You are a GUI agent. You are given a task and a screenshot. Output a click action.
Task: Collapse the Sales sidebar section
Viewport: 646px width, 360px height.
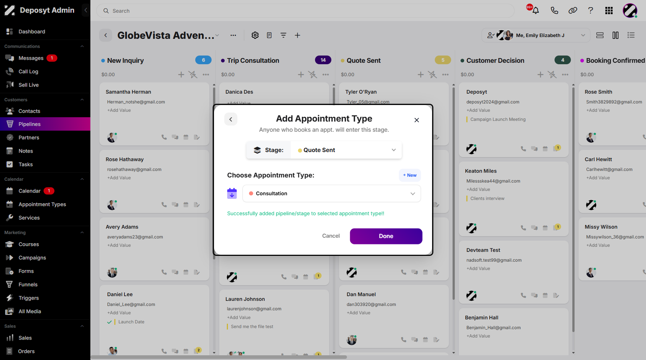(x=82, y=326)
